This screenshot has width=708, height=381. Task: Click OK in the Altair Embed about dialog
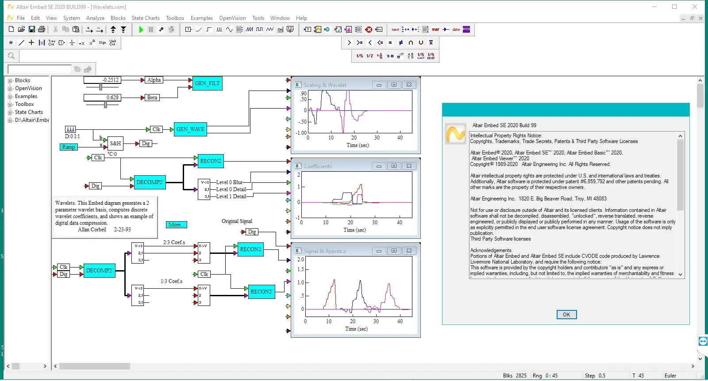click(x=566, y=315)
